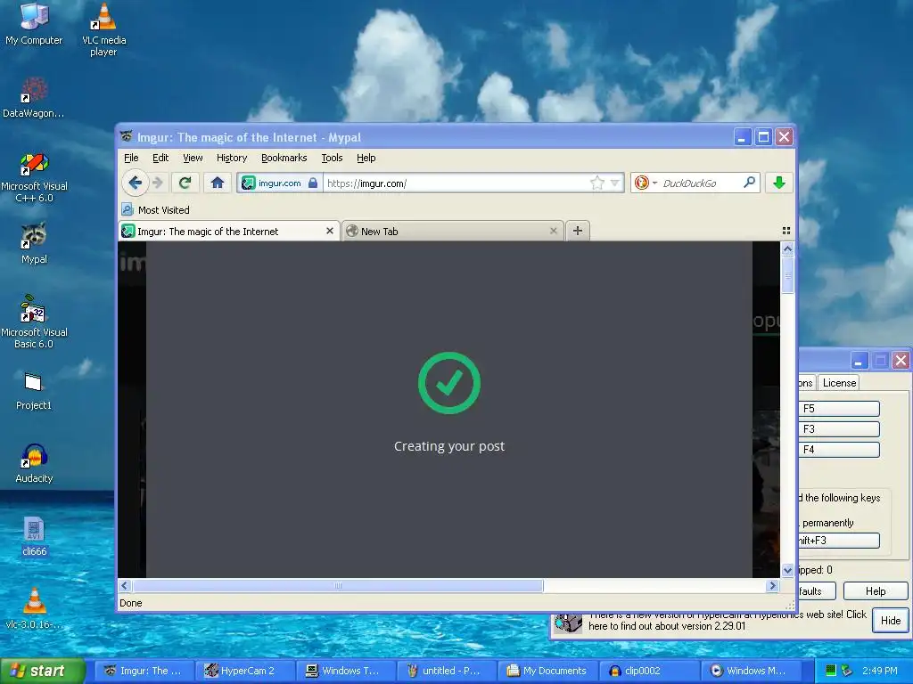Screen dimensions: 913x684
Task: Open the DuckDuckGo search engine dropdown
Action: (646, 183)
